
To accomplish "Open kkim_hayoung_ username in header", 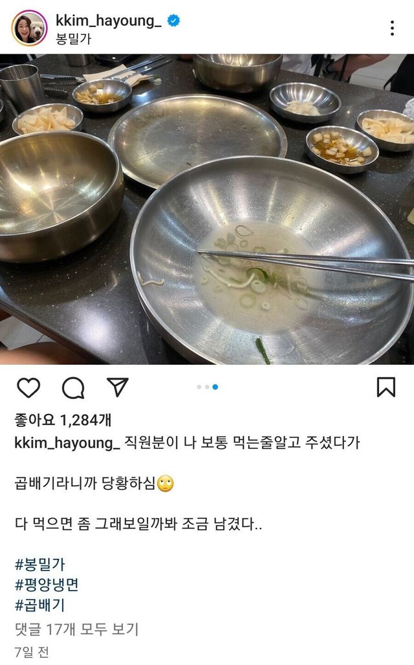I will click(x=109, y=20).
